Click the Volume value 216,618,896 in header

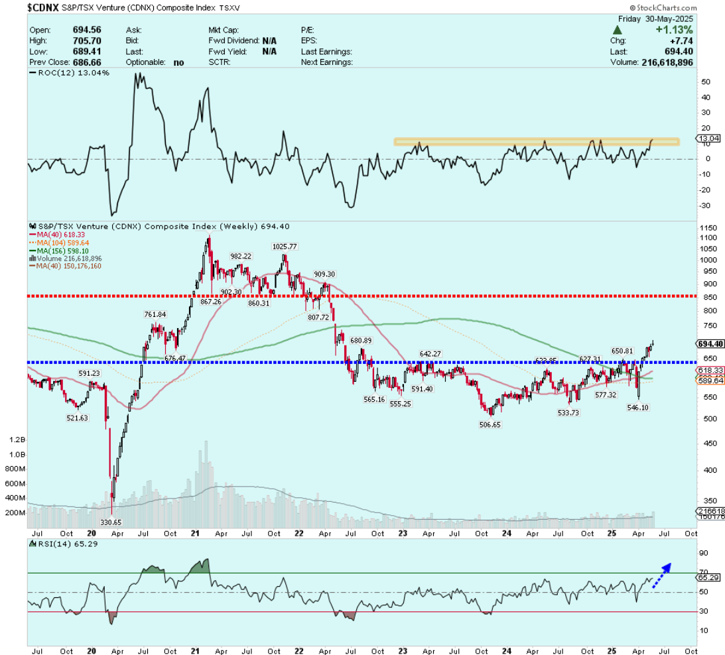[x=667, y=62]
